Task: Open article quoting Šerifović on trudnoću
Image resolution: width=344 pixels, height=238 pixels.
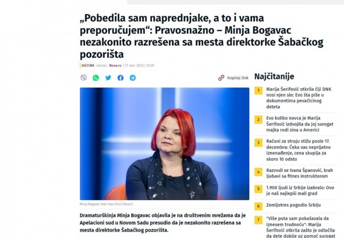Action: 301,227
